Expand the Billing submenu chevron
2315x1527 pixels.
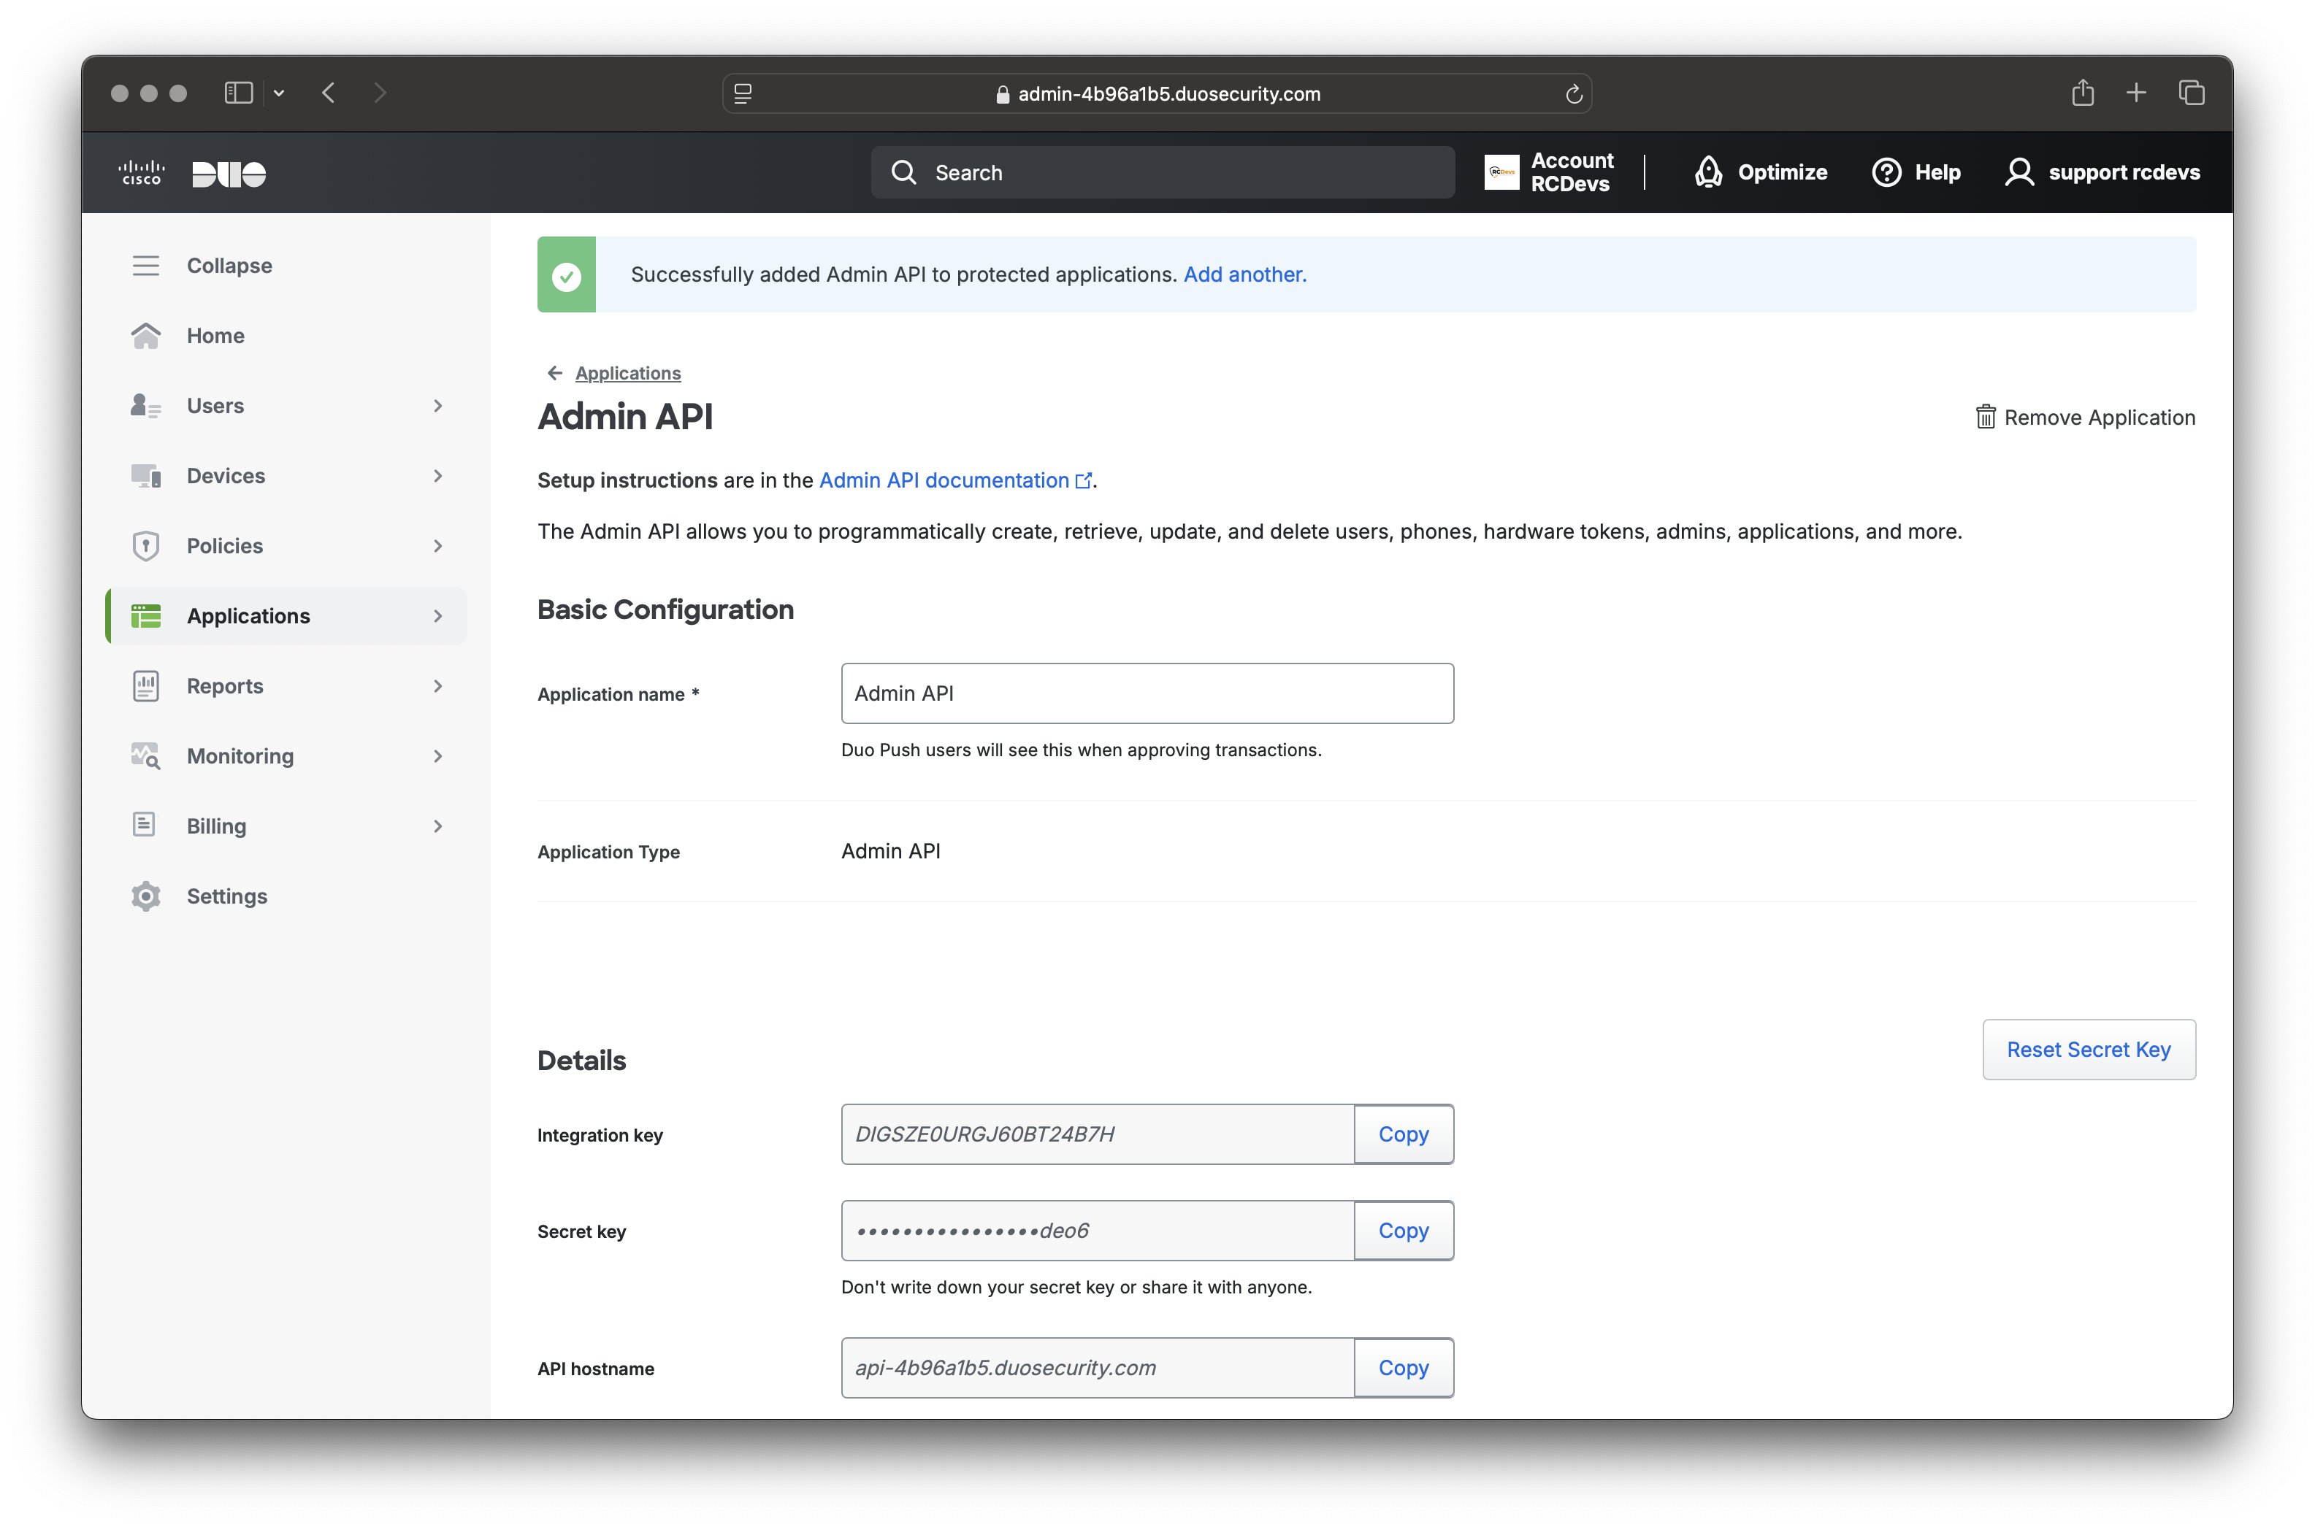coord(438,827)
